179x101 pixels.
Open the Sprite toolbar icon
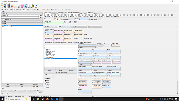pos(33,6)
